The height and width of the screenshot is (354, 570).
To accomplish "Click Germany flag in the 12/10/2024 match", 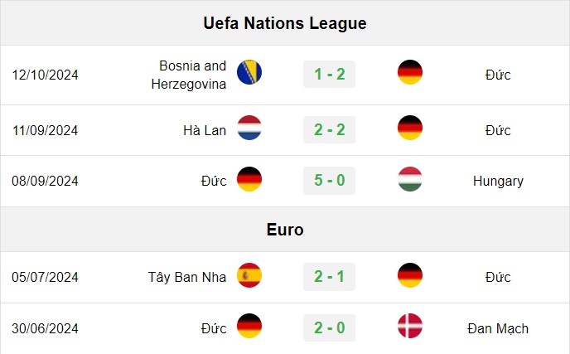I will (410, 72).
